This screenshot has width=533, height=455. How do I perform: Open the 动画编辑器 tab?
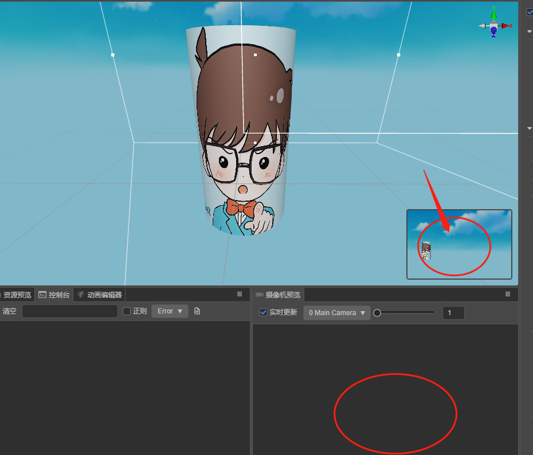point(99,295)
